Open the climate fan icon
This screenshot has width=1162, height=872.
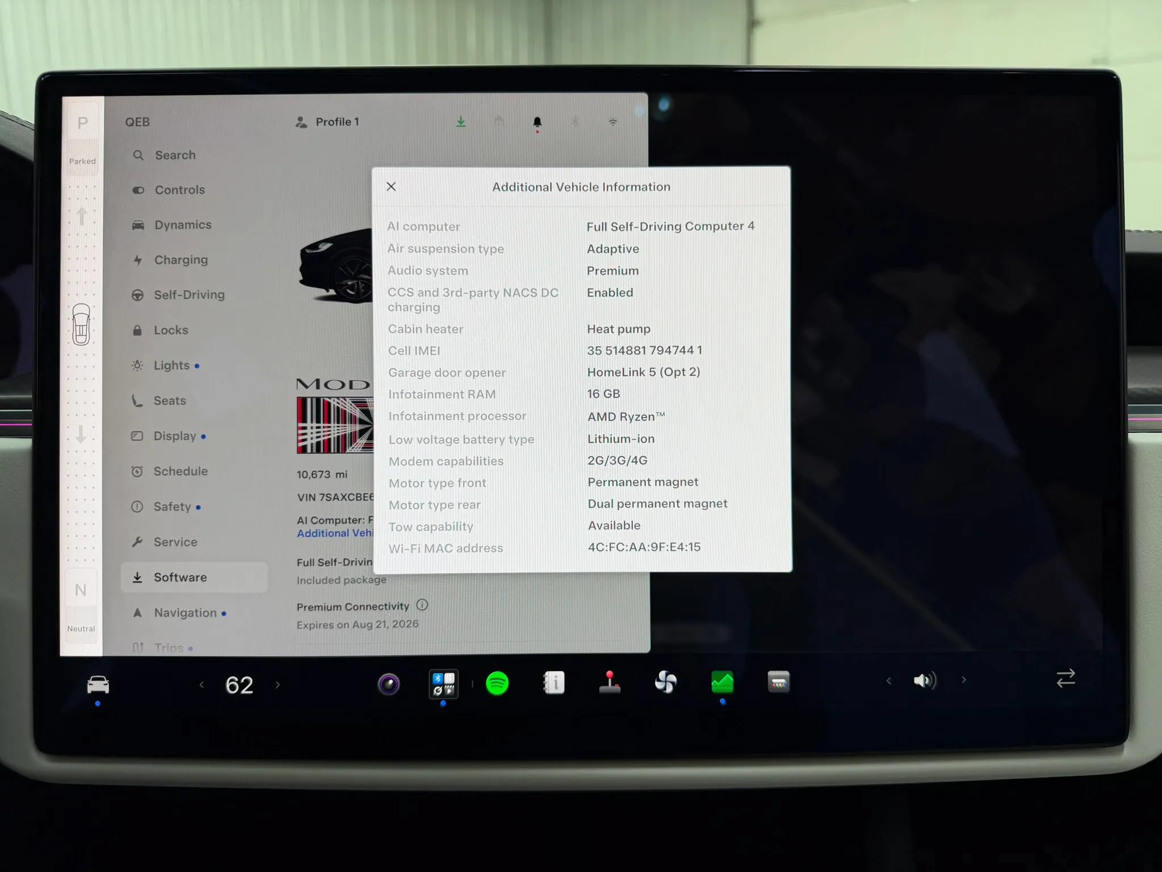[666, 682]
